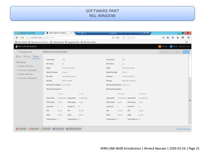Go to home page via house icon
Image resolution: width=205 pixels, height=154 pixels.
click(178, 38)
